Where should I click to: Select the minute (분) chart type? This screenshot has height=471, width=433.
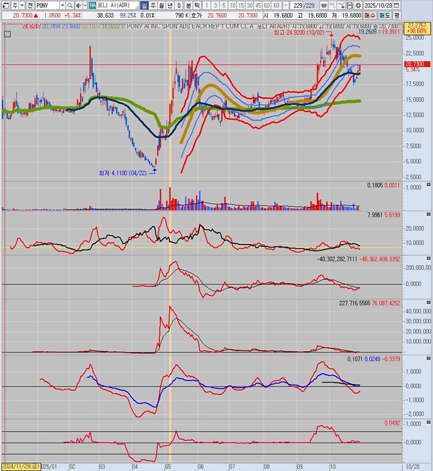pyautogui.click(x=188, y=5)
